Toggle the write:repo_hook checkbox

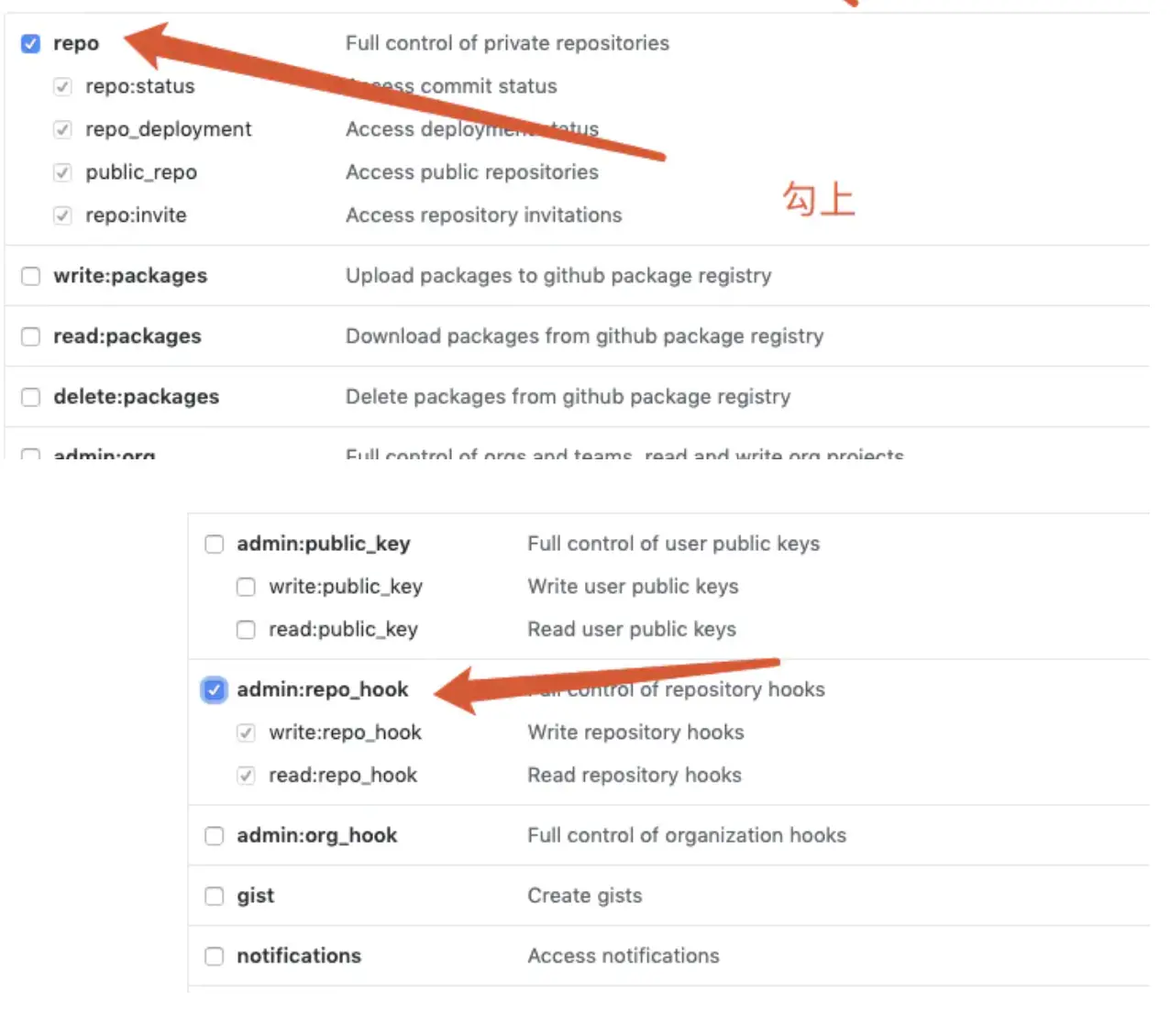coord(246,733)
